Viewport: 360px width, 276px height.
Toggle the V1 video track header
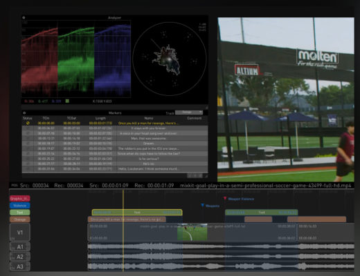(20, 233)
